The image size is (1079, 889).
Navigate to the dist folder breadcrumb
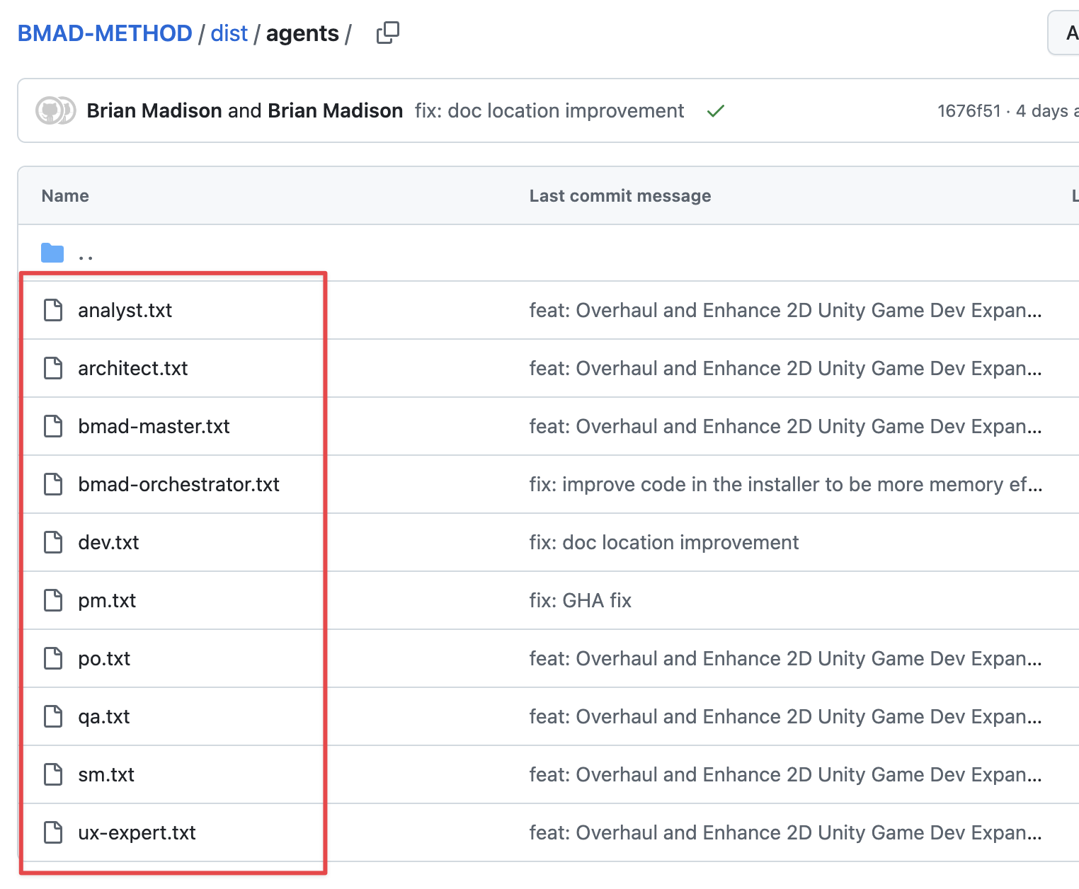(229, 33)
